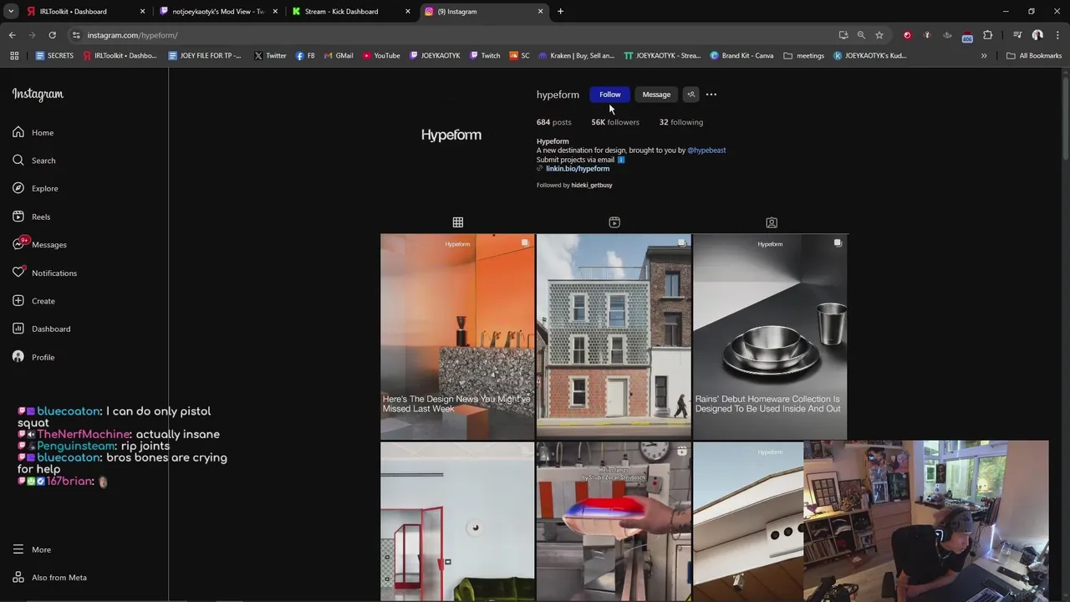This screenshot has width=1070, height=602.
Task: Show similar accounts suggestion button
Action: [690, 94]
